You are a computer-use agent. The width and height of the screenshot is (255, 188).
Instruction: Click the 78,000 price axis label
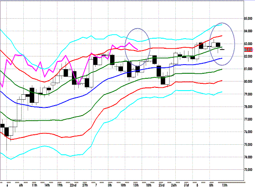[248, 107]
